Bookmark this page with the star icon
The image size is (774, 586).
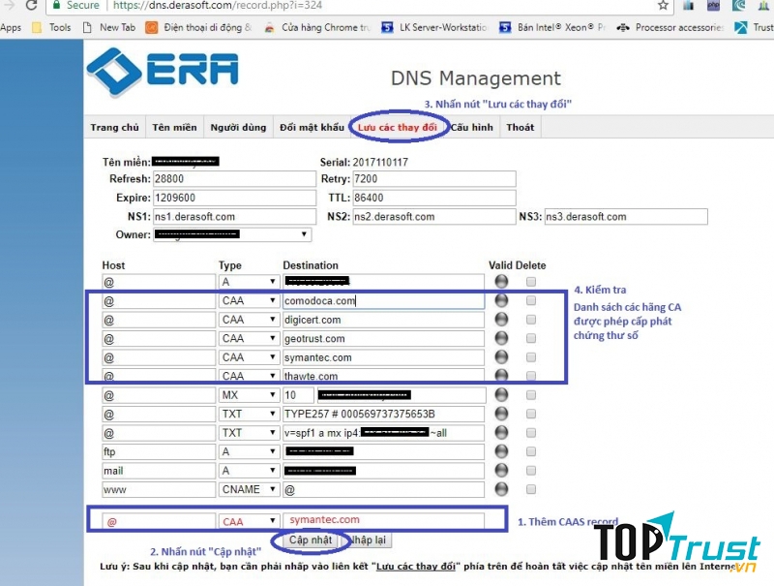663,6
